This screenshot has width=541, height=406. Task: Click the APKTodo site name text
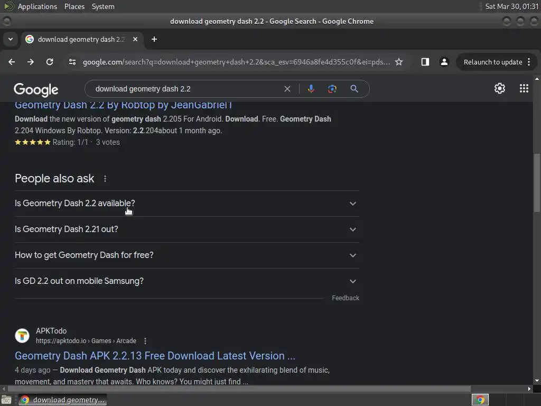click(x=51, y=331)
